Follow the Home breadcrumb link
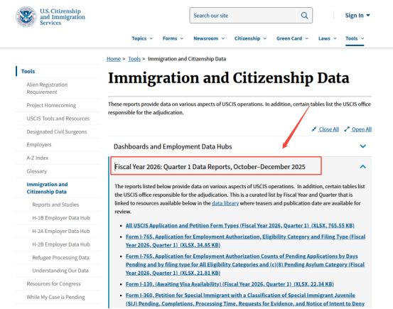Viewport: 393px width, 309px height. point(114,59)
